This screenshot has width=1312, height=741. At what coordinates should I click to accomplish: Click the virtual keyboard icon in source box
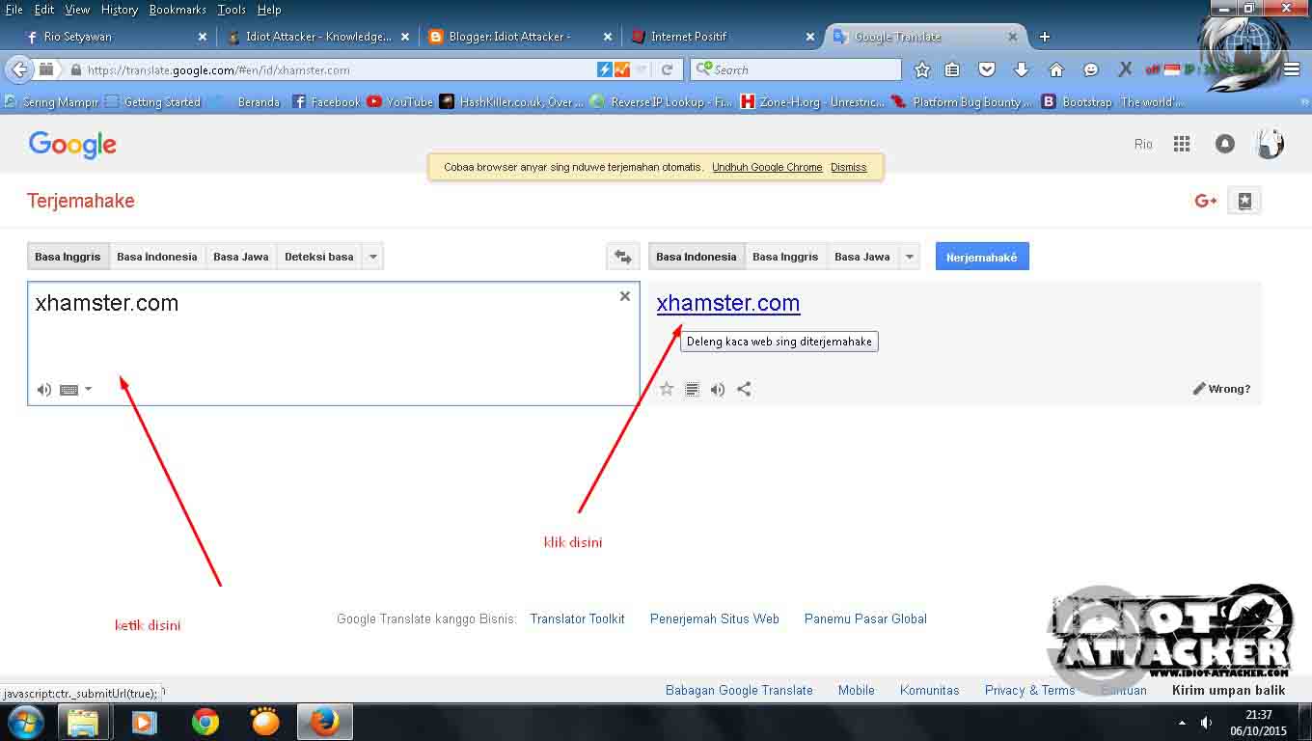(x=68, y=390)
